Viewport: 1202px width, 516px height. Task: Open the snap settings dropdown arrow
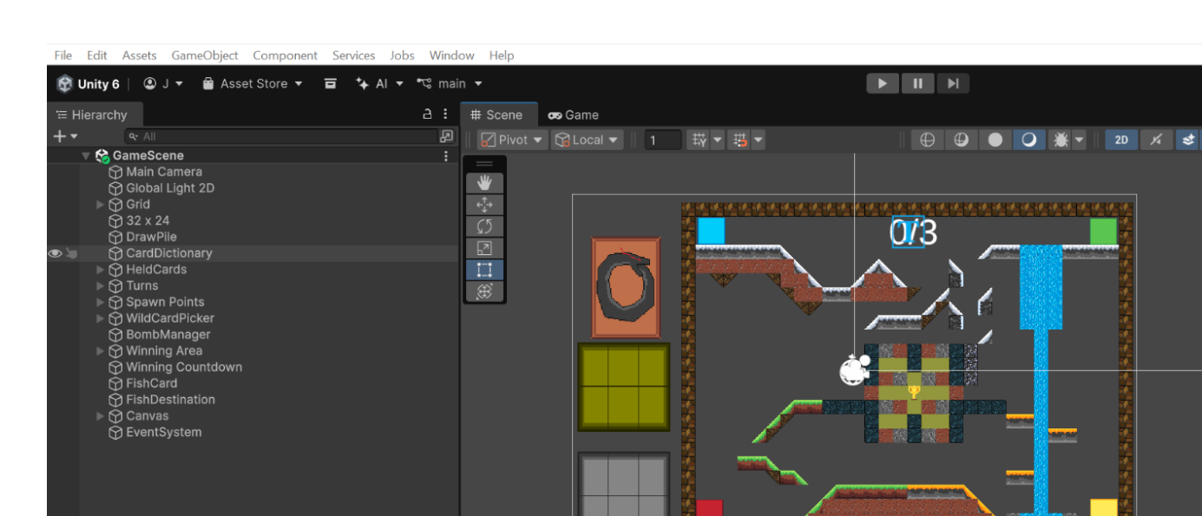point(758,140)
